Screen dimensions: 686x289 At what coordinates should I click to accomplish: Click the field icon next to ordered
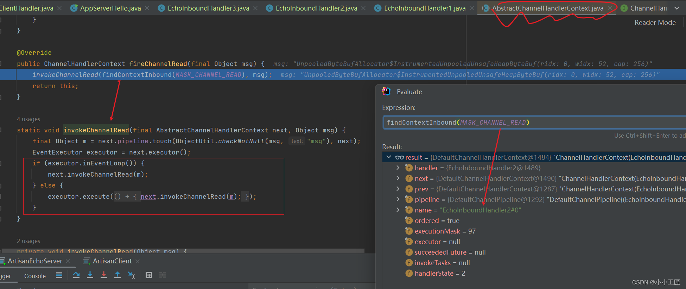(409, 221)
